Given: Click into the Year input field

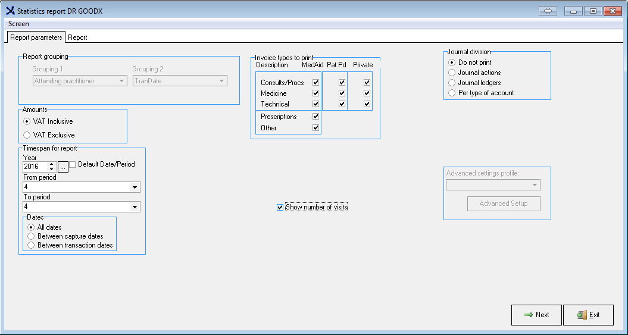Looking at the screenshot, I should point(35,167).
